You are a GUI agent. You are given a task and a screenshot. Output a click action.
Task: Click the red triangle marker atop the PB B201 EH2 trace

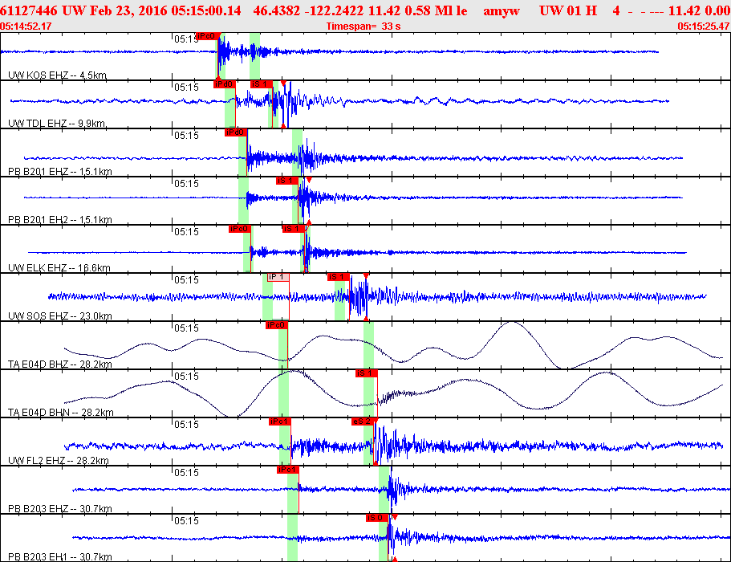pos(309,180)
